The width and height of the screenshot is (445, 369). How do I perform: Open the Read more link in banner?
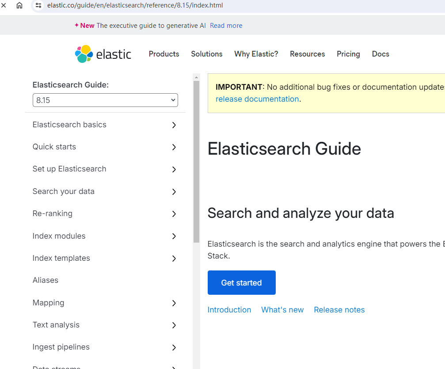point(226,26)
